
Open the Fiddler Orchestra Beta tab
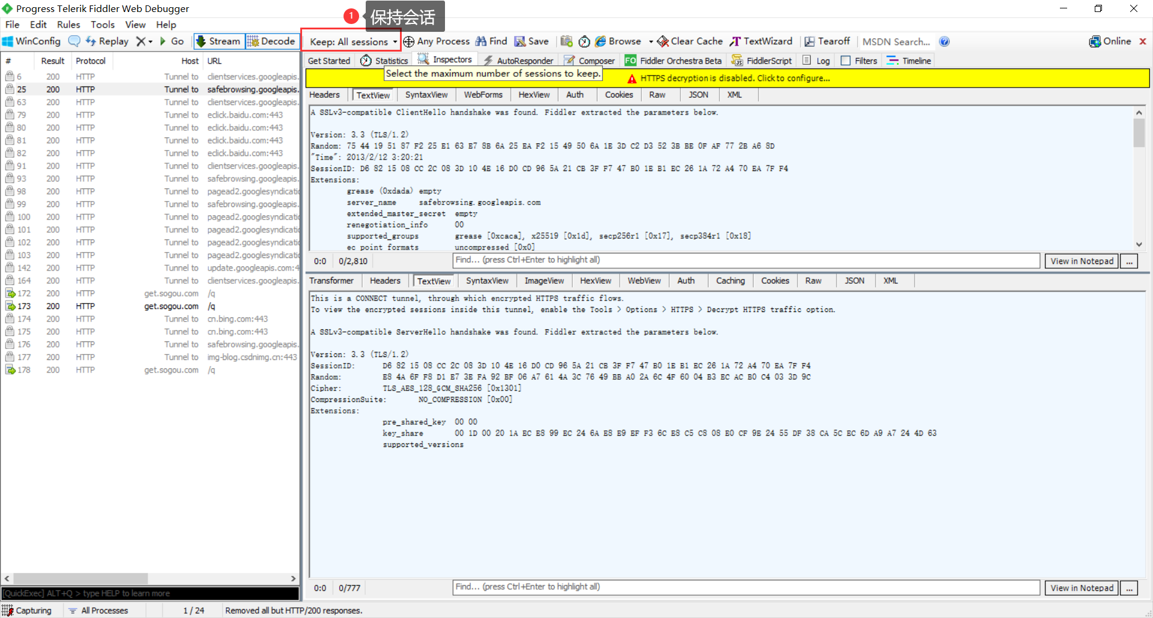pos(673,61)
